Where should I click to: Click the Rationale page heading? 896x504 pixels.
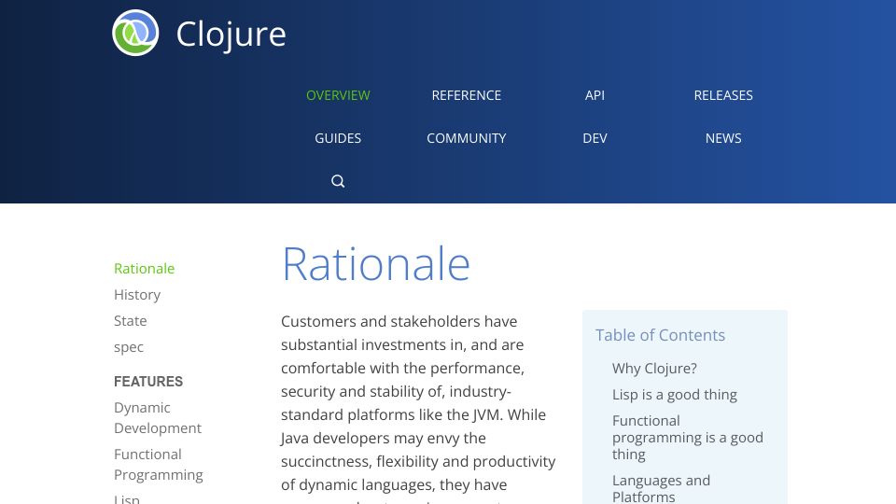point(376,264)
